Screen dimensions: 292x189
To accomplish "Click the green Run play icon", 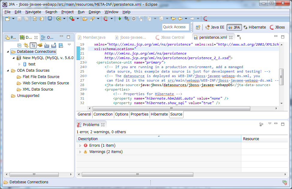I will pos(120,19).
